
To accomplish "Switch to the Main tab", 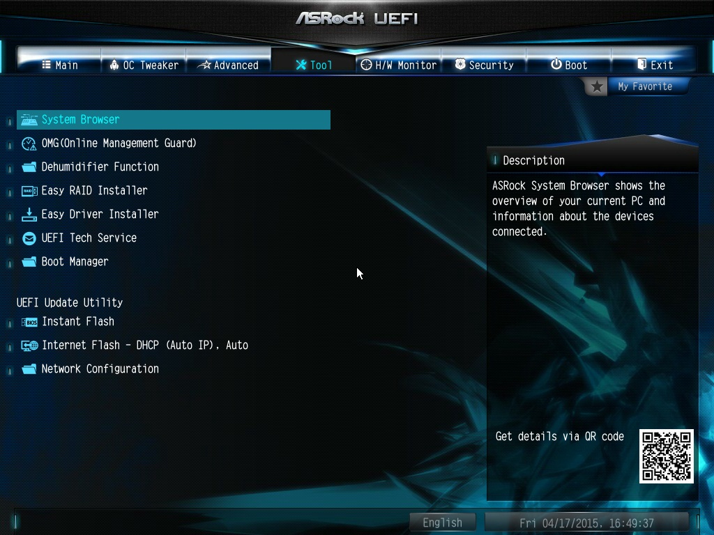I will point(60,65).
